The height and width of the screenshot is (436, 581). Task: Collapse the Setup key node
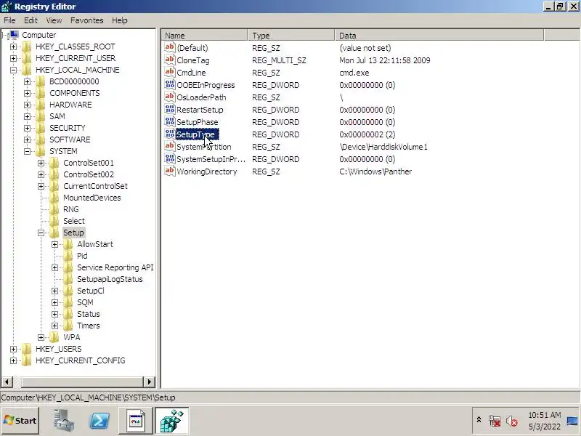[41, 233]
